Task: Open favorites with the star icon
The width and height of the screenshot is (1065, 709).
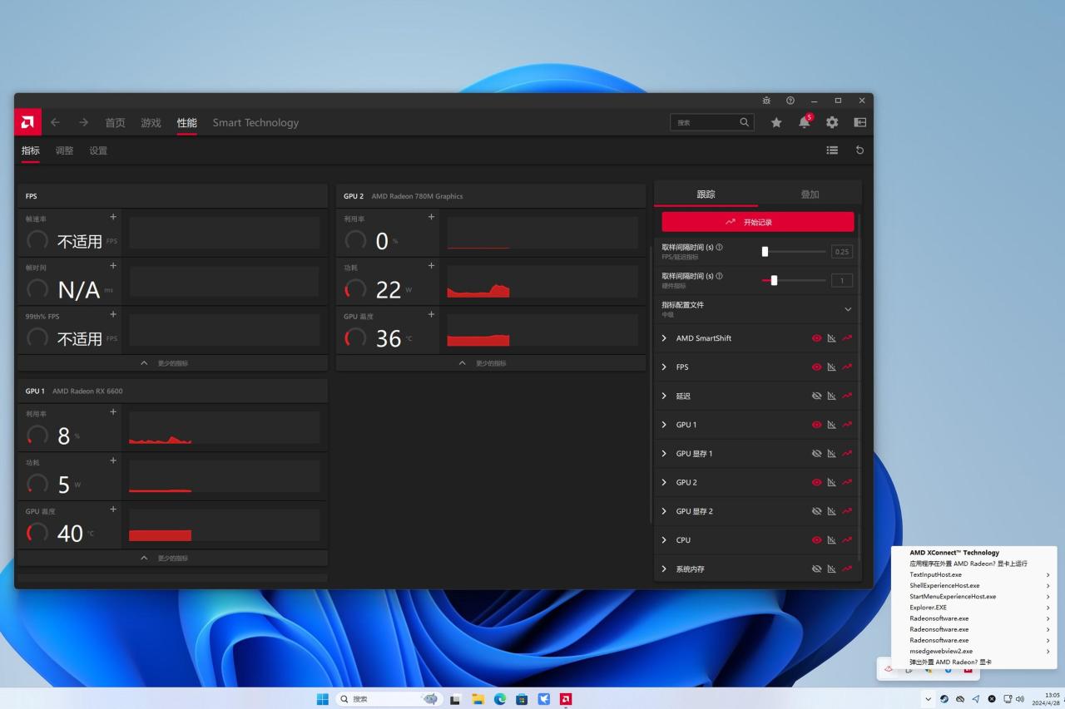Action: [776, 122]
